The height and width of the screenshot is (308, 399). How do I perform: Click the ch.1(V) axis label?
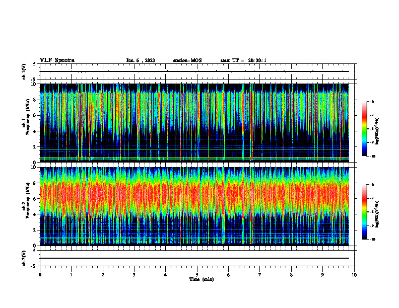click(x=24, y=71)
